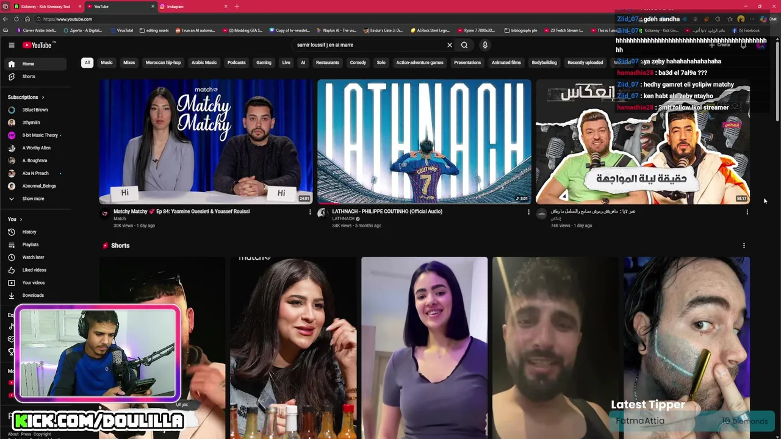Open options menu for Matchy Matchy video
The height and width of the screenshot is (439, 781).
click(310, 212)
